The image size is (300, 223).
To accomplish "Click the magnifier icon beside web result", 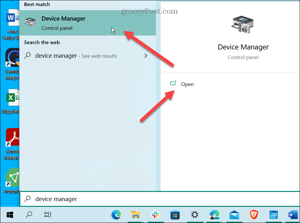I will (28, 56).
